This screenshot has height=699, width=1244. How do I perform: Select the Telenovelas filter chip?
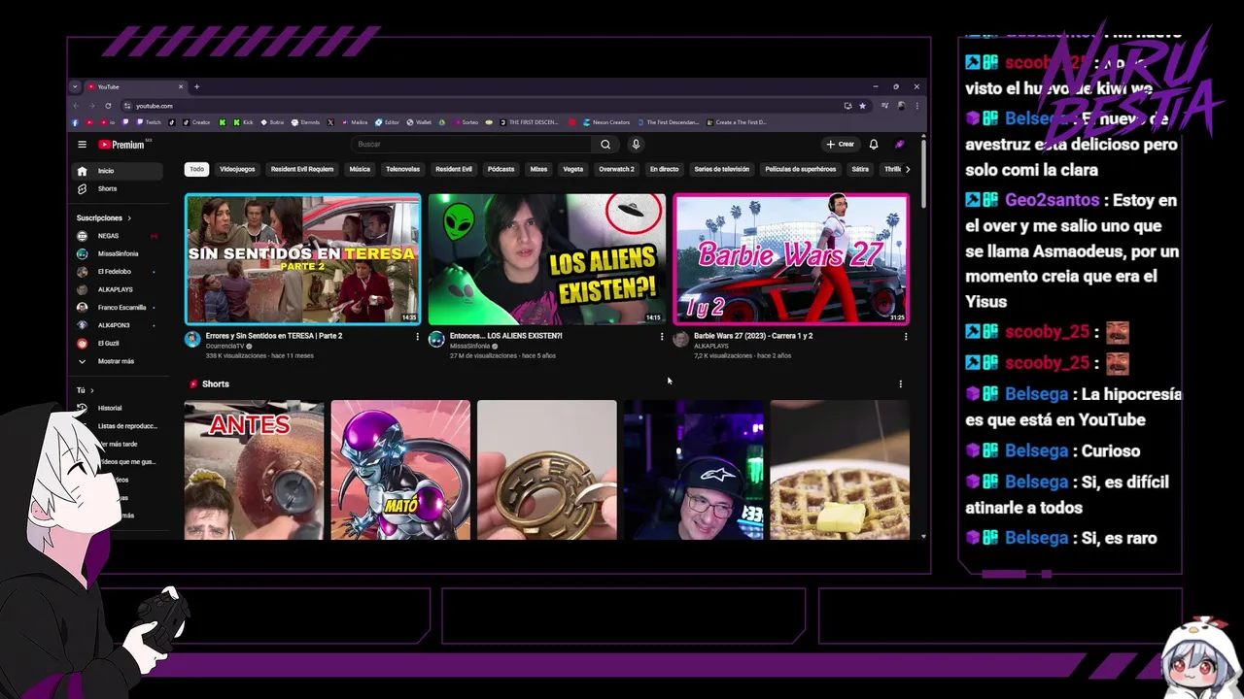coord(402,169)
